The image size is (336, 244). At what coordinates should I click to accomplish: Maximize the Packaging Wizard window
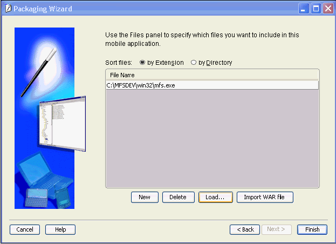pos(316,9)
